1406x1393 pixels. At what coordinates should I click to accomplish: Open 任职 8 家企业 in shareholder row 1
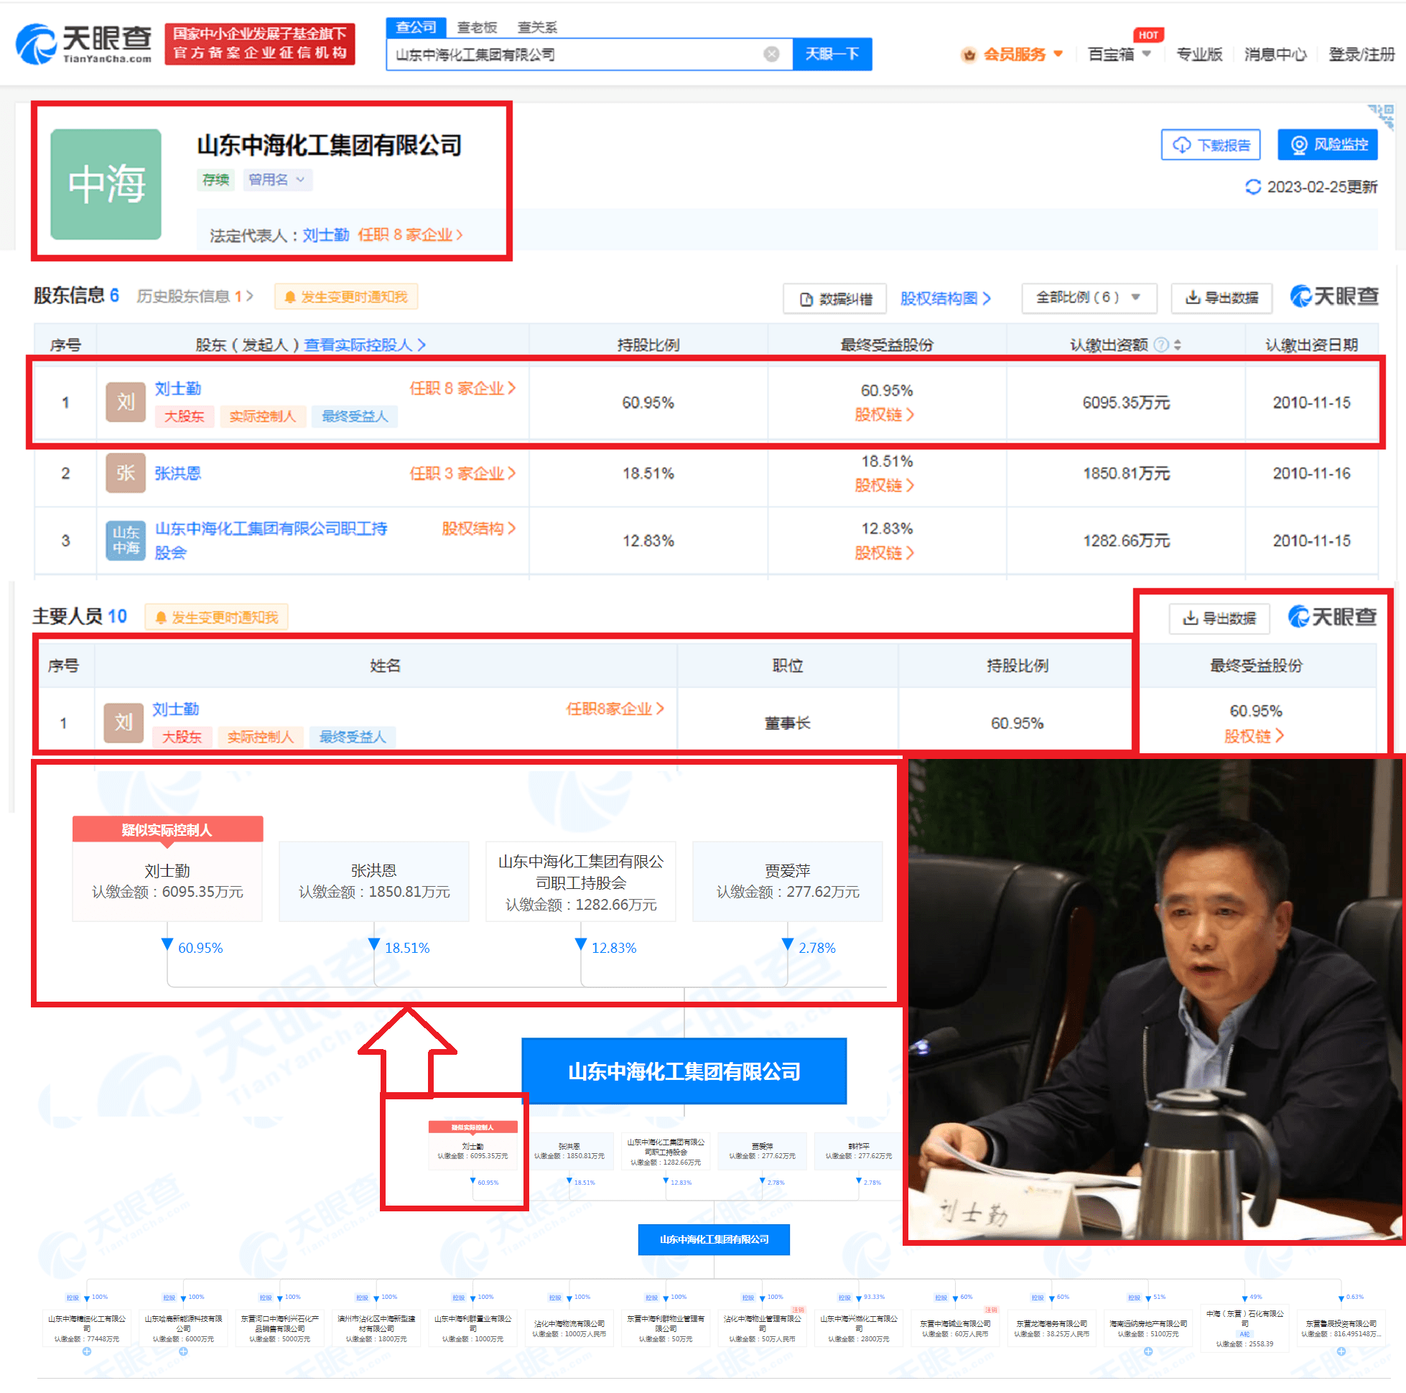click(x=462, y=388)
